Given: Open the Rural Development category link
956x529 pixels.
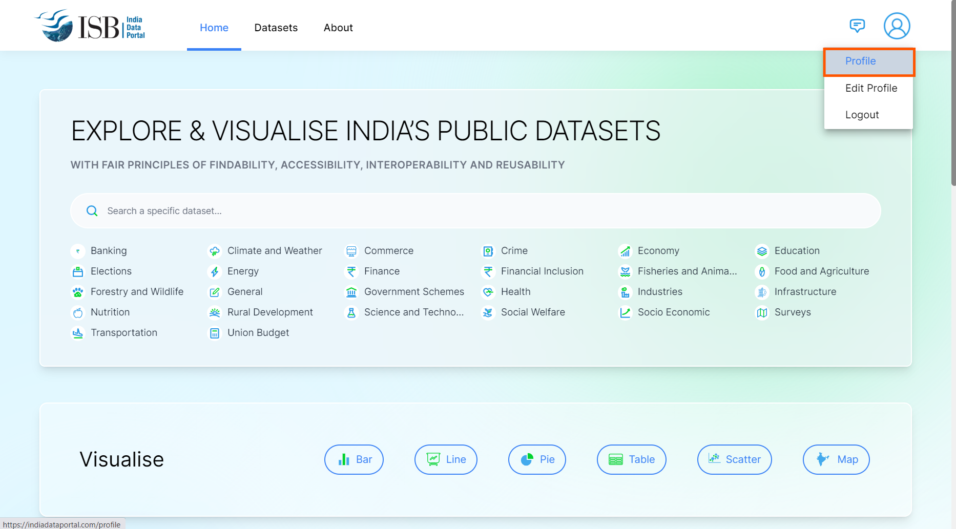Looking at the screenshot, I should (270, 312).
